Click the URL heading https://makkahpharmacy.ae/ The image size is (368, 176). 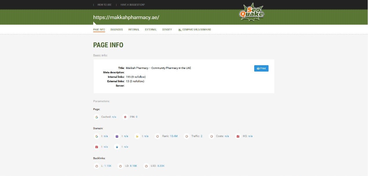point(126,17)
